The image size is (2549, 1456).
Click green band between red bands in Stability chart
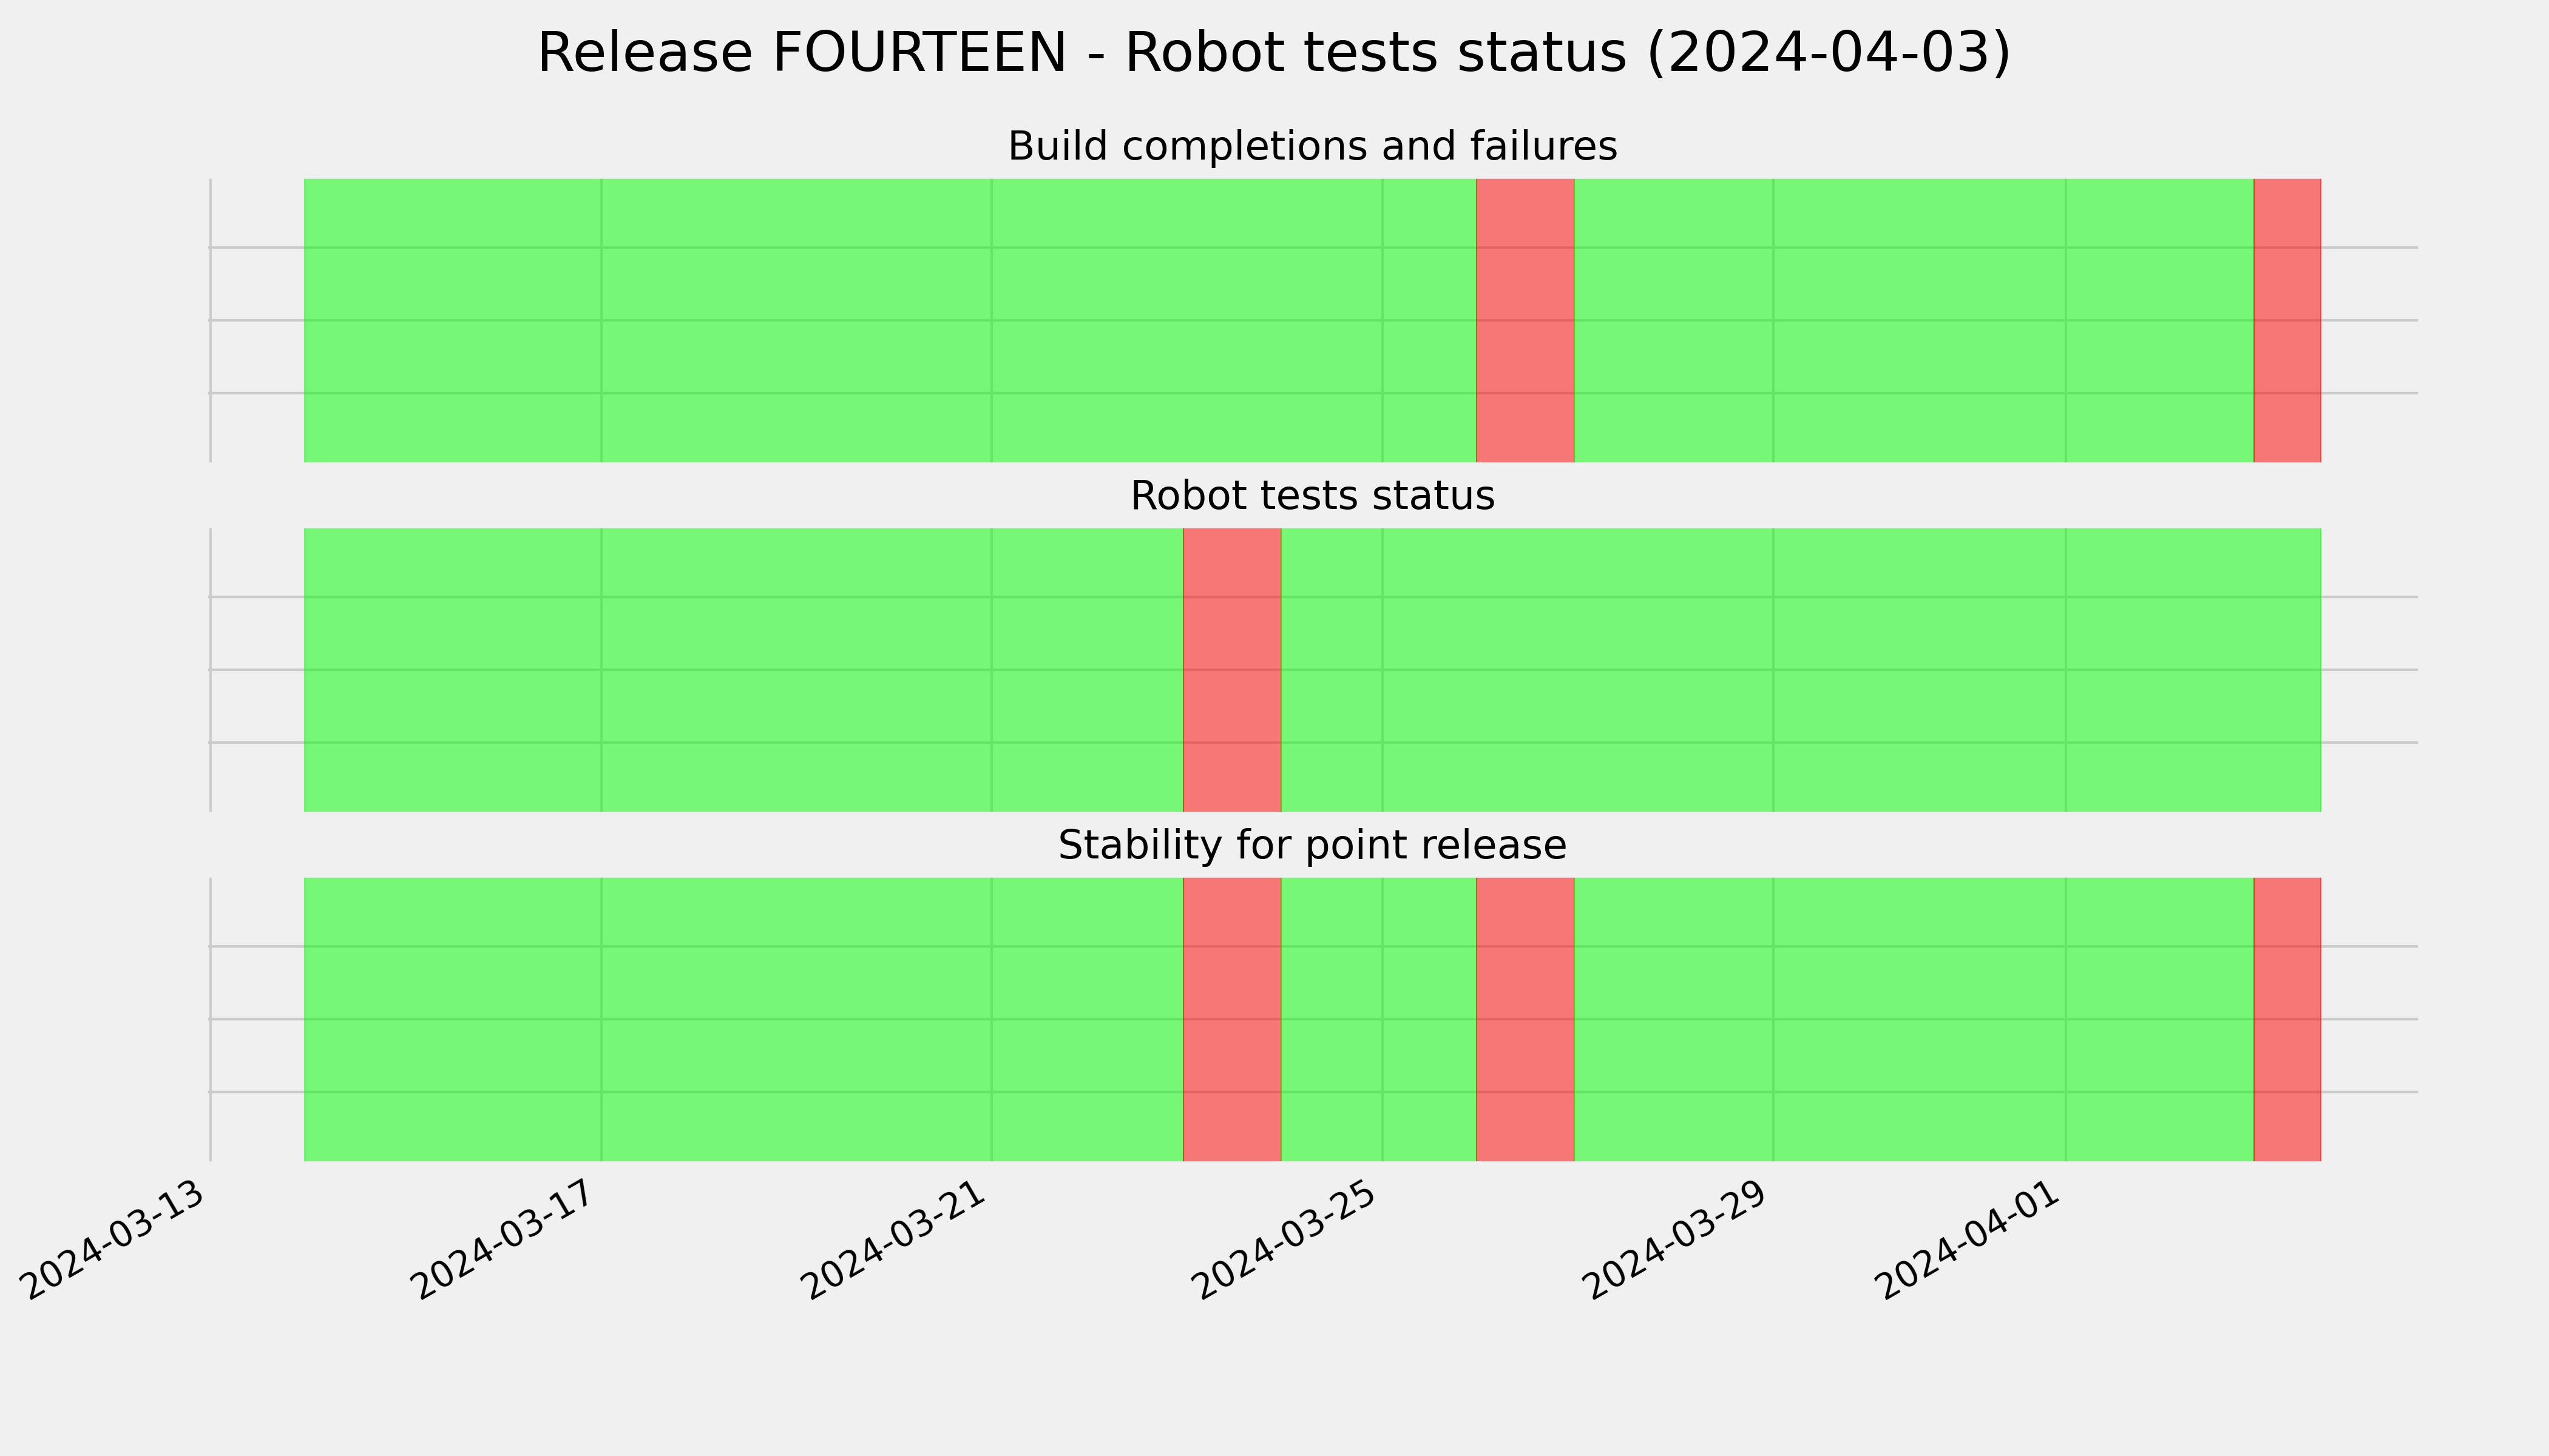tap(1378, 1019)
